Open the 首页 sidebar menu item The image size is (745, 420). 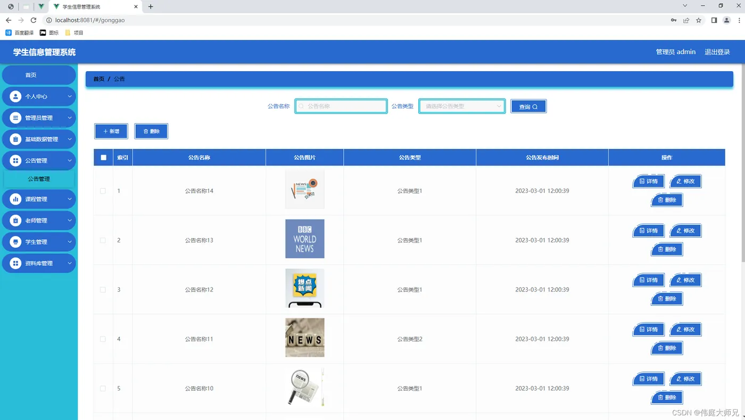pyautogui.click(x=39, y=75)
